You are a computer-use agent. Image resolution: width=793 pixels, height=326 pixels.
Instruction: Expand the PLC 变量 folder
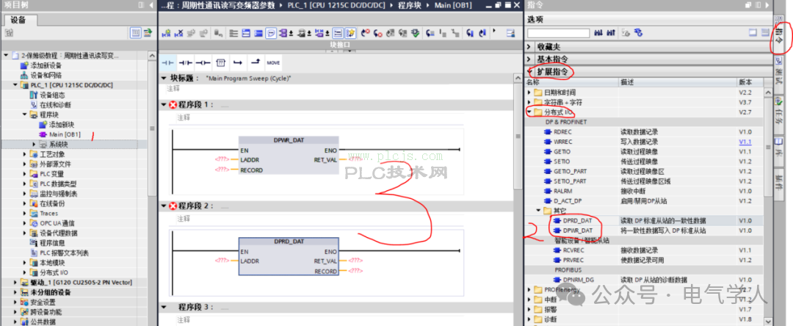point(23,174)
